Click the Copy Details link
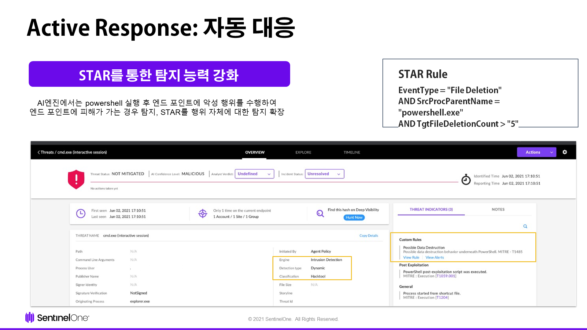587x330 pixels. click(x=368, y=236)
